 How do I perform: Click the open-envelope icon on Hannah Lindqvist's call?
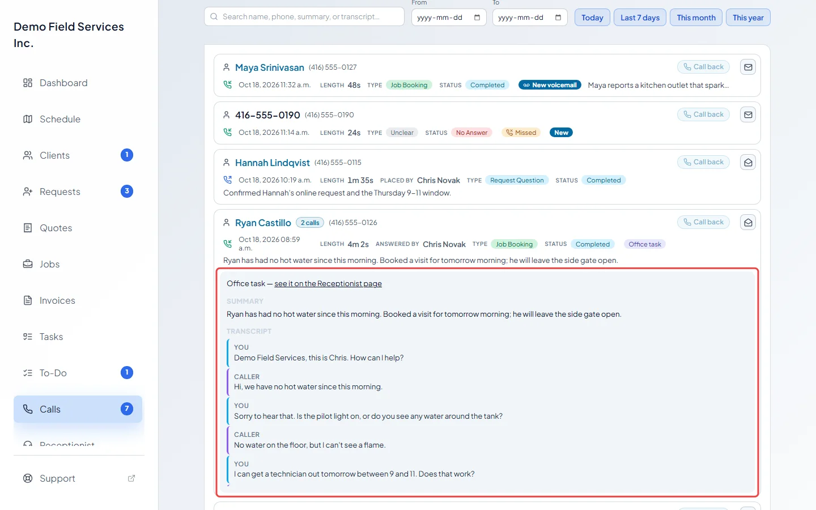[748, 162]
